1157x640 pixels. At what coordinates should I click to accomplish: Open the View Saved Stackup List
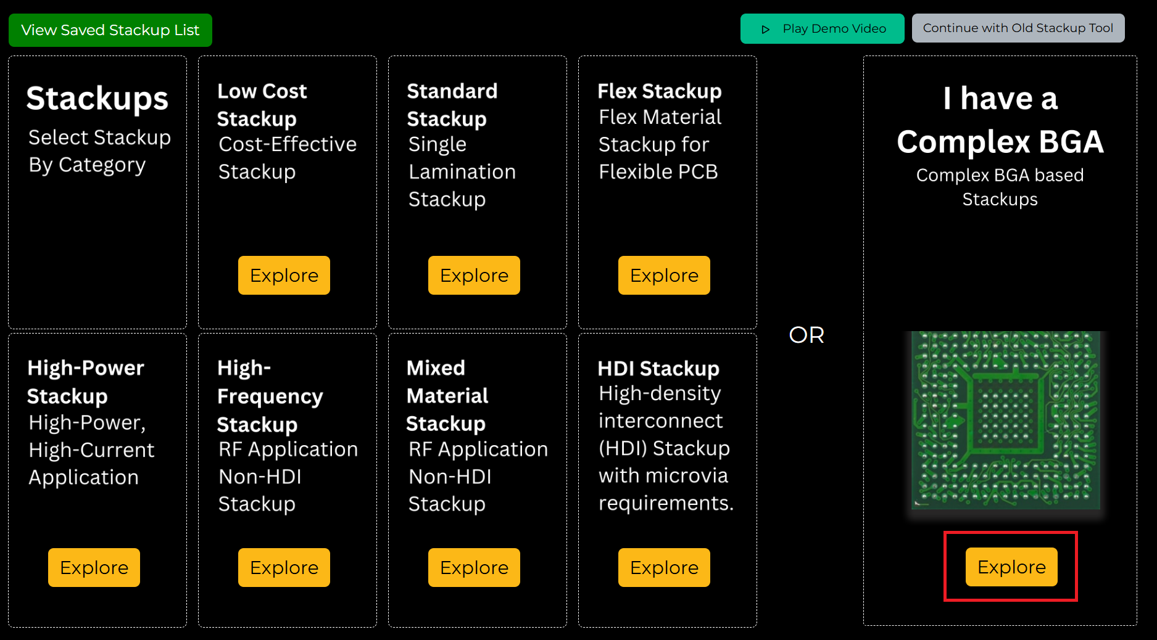pos(109,30)
